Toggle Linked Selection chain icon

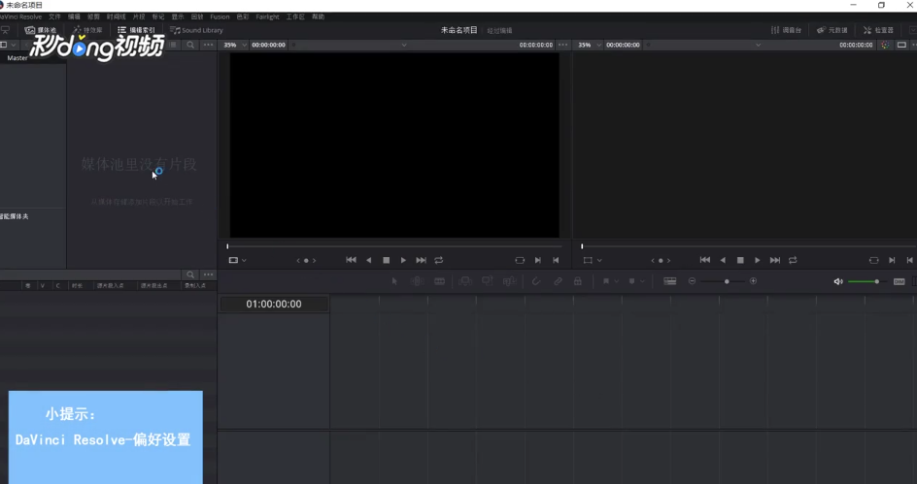coord(558,281)
